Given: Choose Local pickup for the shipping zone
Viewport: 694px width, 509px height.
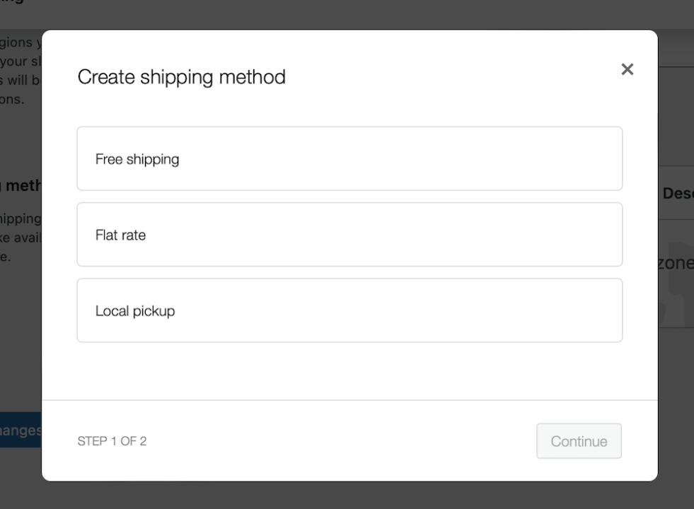Looking at the screenshot, I should (349, 310).
